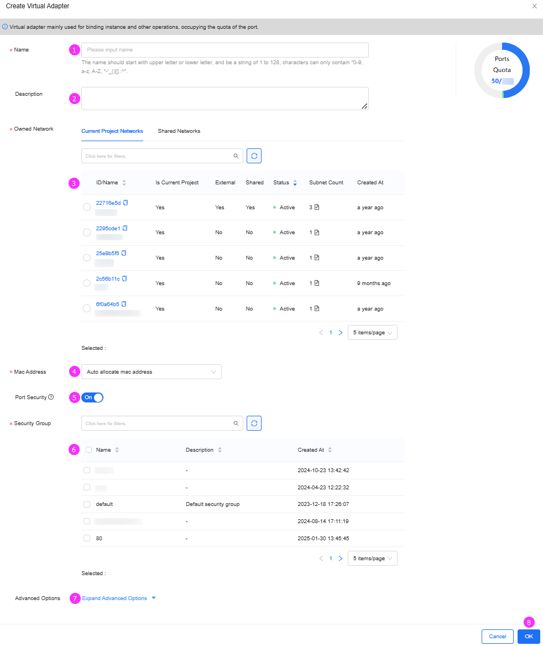The height and width of the screenshot is (646, 543).
Task: View subnet details icon for network 25e9b5f5
Action: coord(317,257)
